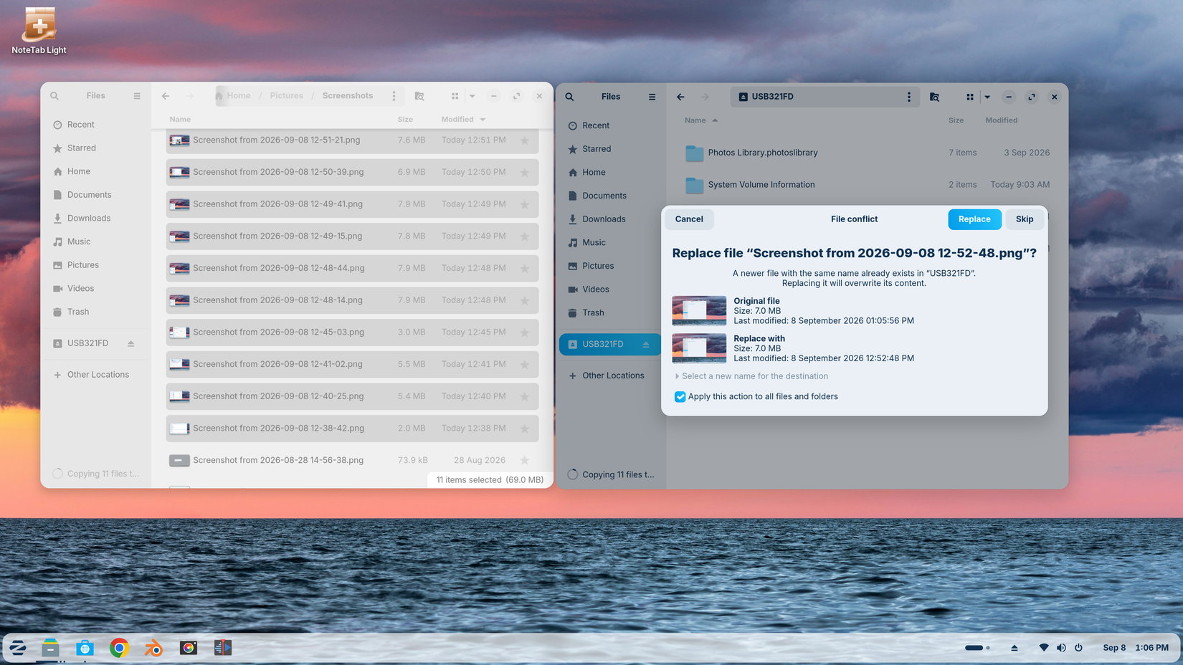Click Copying progress indicator in USB321FD window
The height and width of the screenshot is (665, 1183).
[611, 474]
